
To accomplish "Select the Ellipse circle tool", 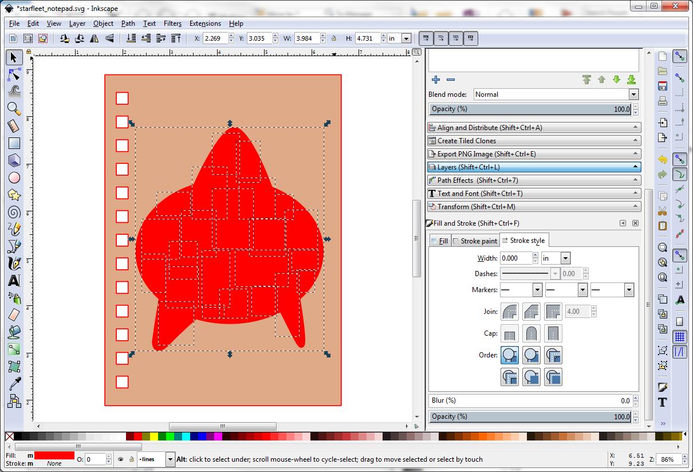I will pos(14,178).
